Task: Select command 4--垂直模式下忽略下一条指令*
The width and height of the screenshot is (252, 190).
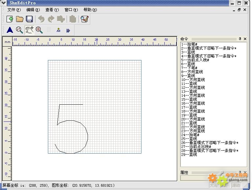Action: coord(209,56)
